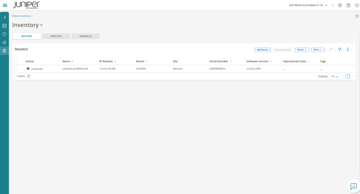Switch to the Routers tab
This screenshot has height=194, width=360.
click(27, 36)
